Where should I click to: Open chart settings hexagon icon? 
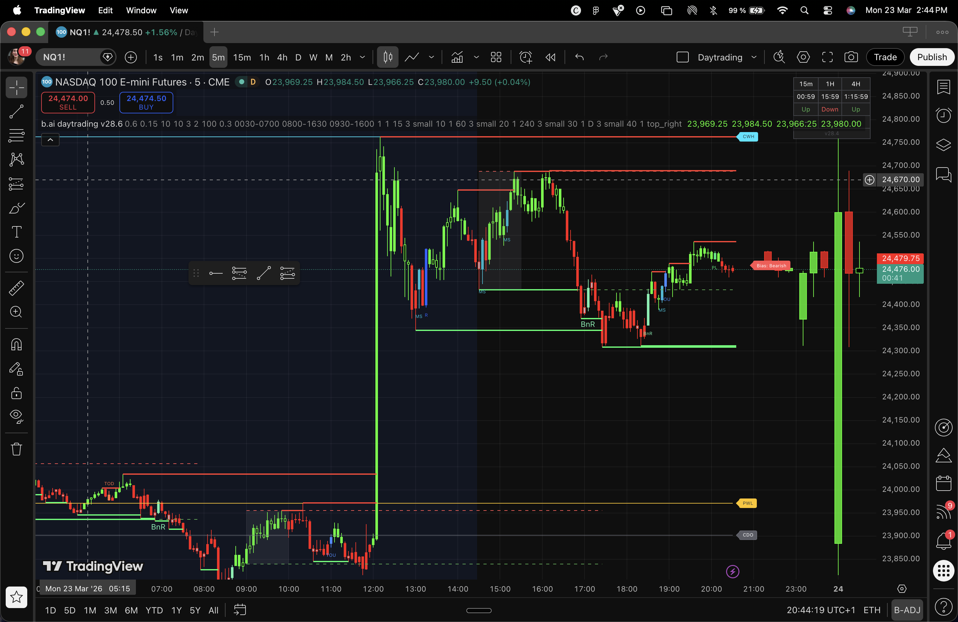click(803, 57)
